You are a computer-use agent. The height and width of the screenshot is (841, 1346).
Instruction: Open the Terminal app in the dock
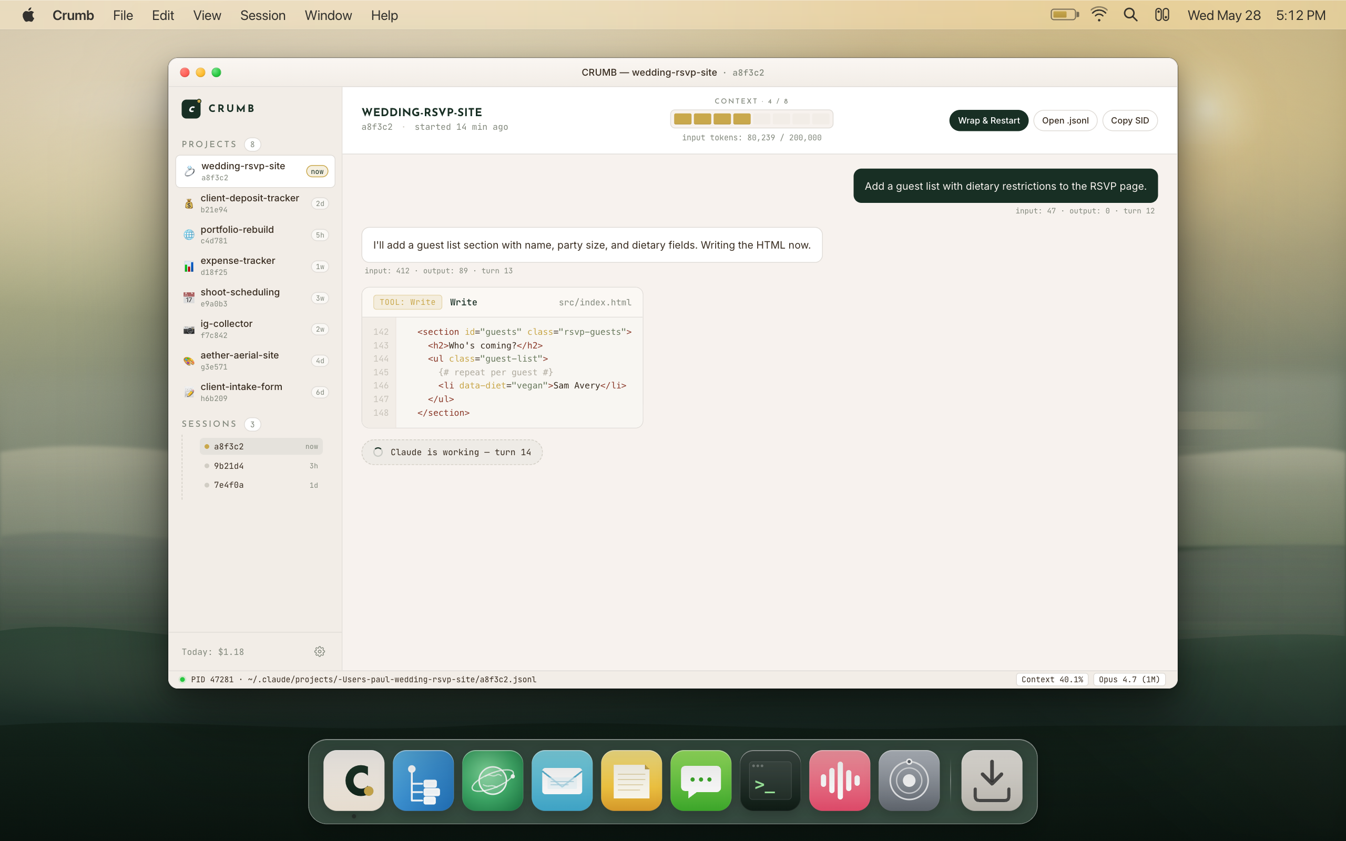(x=770, y=781)
